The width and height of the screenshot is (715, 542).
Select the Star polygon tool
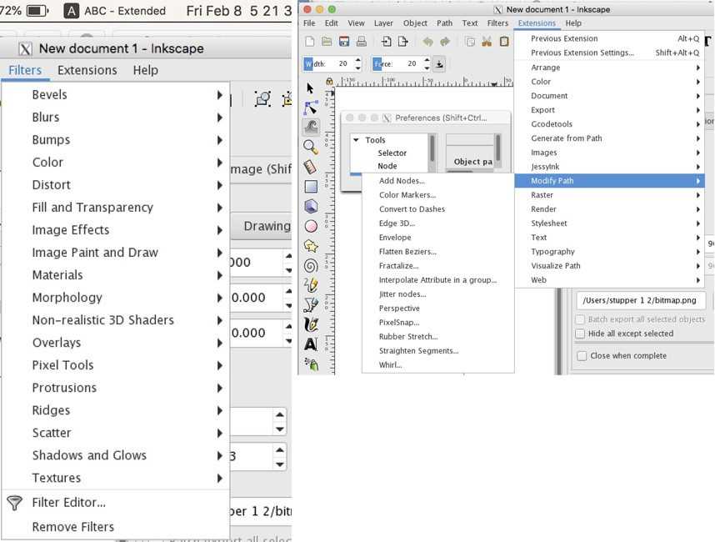tap(311, 246)
